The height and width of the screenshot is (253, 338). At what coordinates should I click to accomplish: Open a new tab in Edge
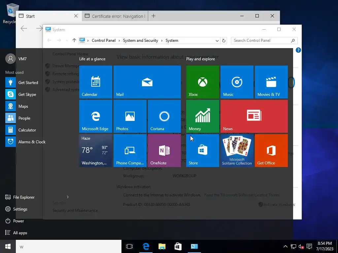153,16
